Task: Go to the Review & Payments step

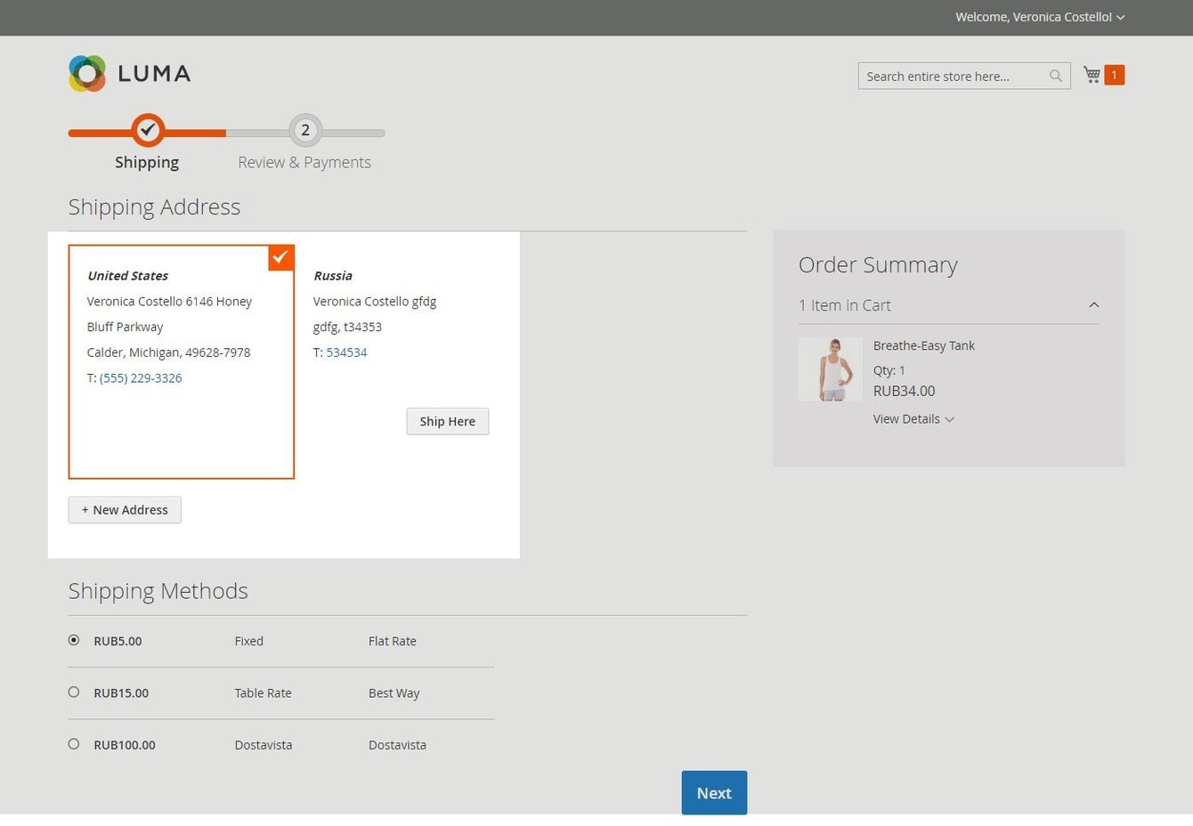Action: pos(304,162)
